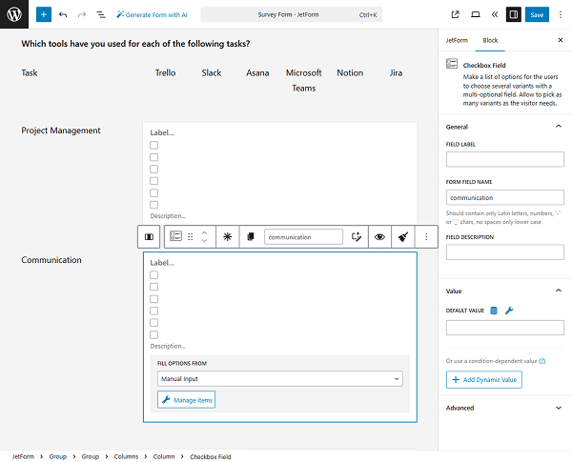Check the second Communication checkbox
Viewport: 572px width, 462px height.
pyautogui.click(x=153, y=287)
